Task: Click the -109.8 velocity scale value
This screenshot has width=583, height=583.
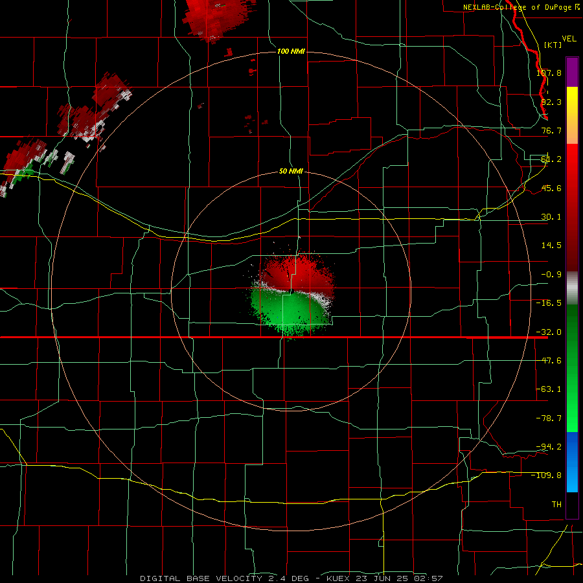Action: (547, 475)
